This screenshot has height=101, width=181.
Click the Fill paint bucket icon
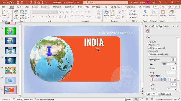(x=148, y=31)
